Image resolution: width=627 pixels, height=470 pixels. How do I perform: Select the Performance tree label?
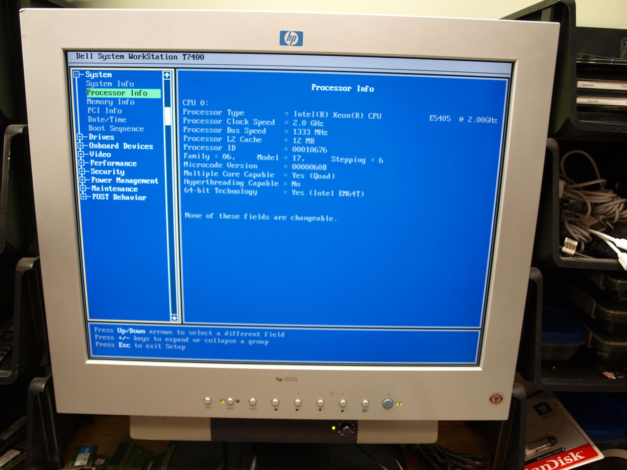point(113,163)
